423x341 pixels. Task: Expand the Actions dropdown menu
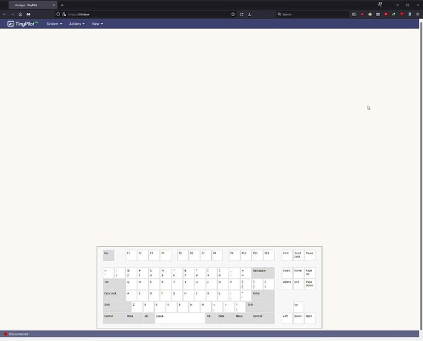click(x=77, y=24)
